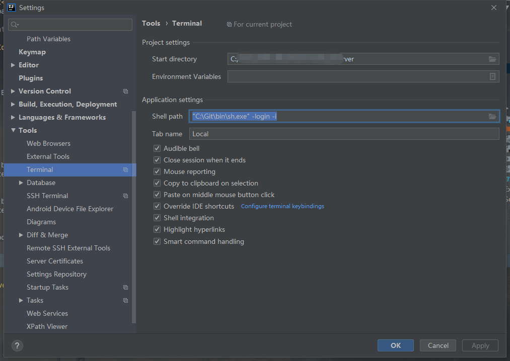Disable Highlight hyperlinks option
The width and height of the screenshot is (510, 361).
point(157,229)
